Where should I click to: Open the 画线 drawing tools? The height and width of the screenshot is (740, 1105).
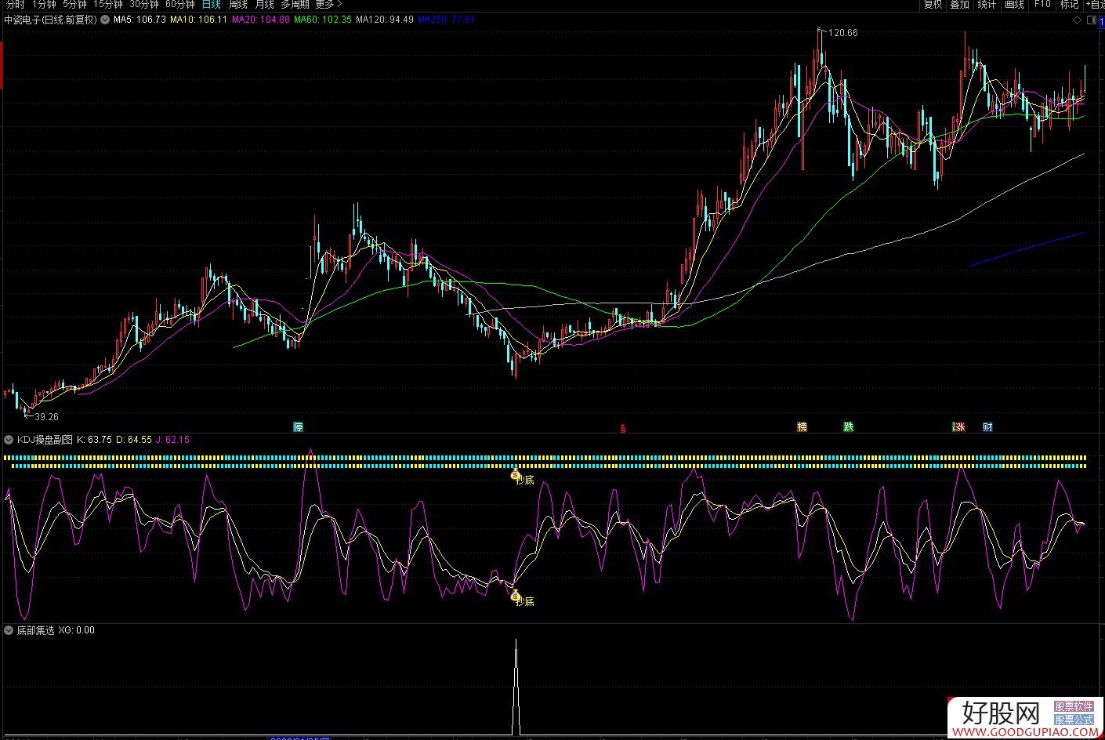coord(1015,4)
